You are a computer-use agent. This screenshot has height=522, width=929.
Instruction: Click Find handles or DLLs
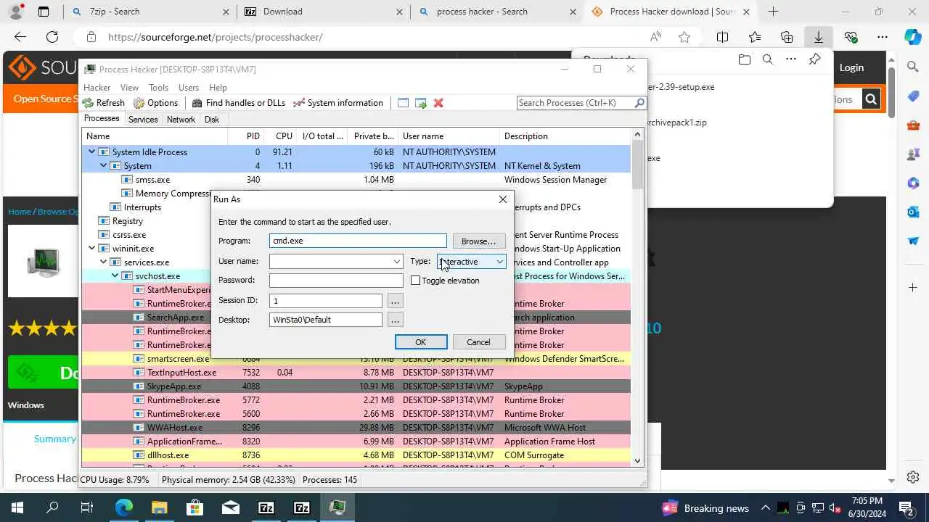(x=238, y=103)
